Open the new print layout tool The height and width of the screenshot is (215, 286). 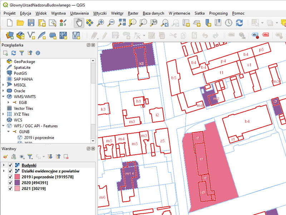pos(42,23)
